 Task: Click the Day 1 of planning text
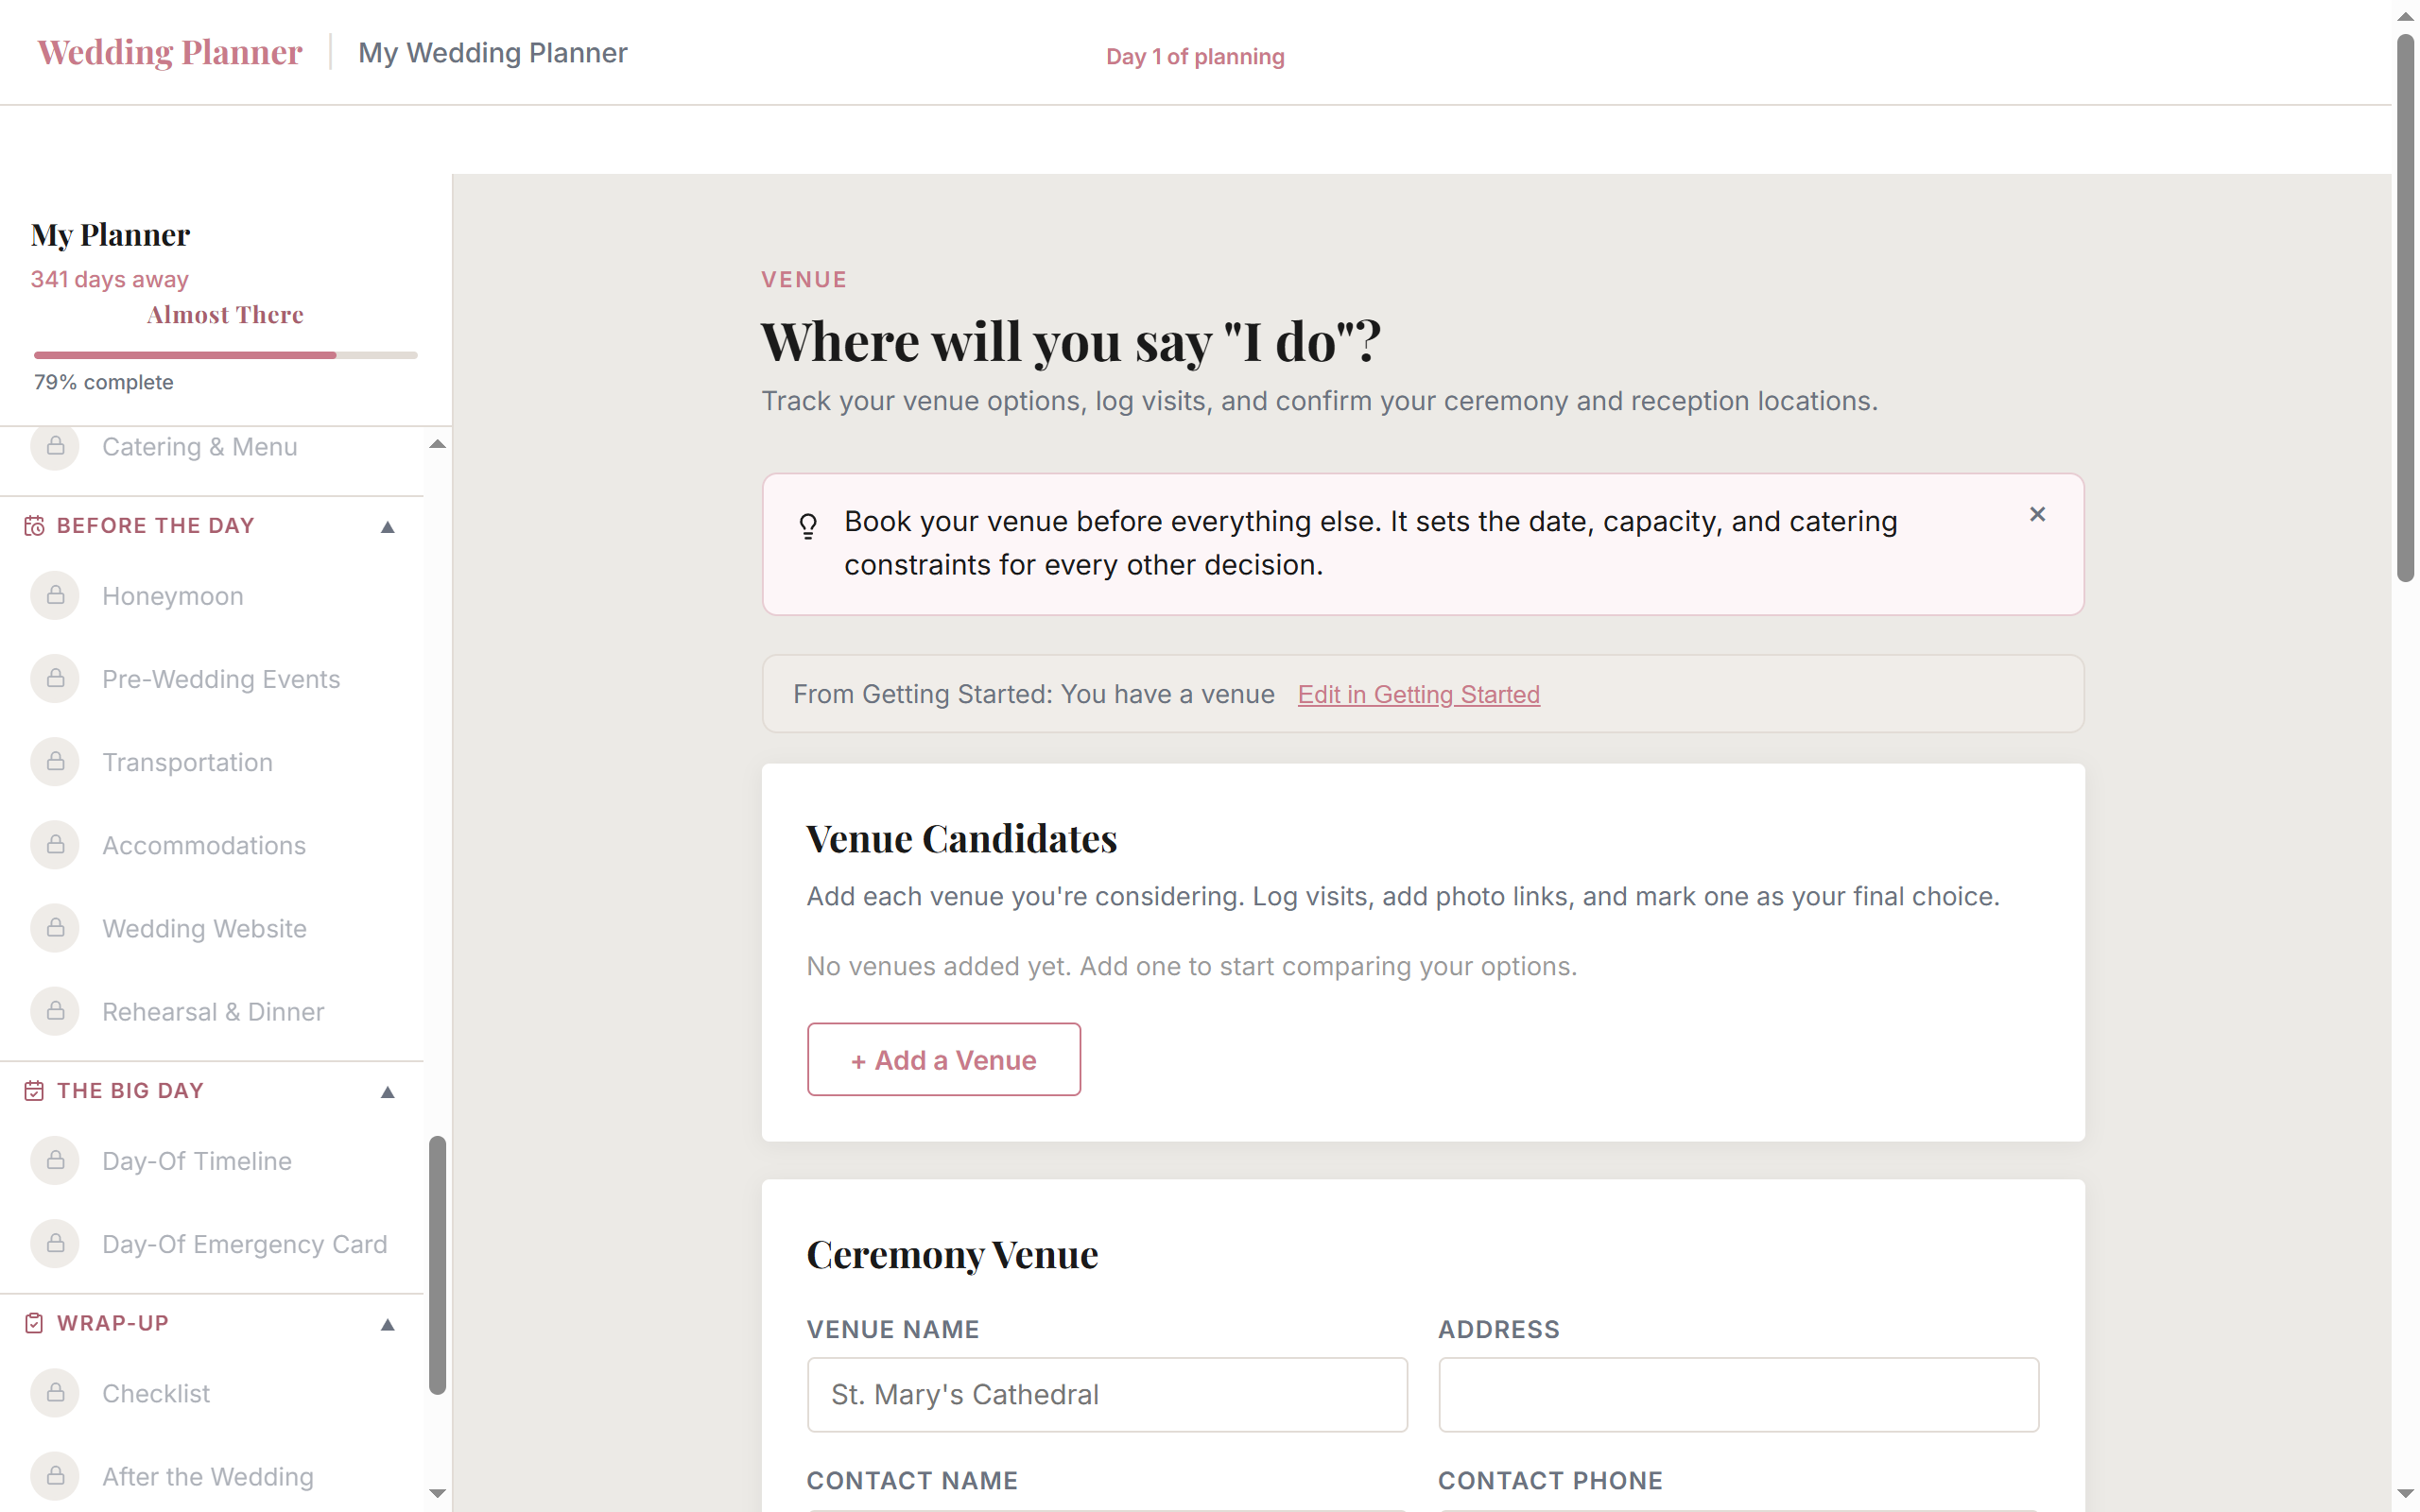pyautogui.click(x=1195, y=56)
